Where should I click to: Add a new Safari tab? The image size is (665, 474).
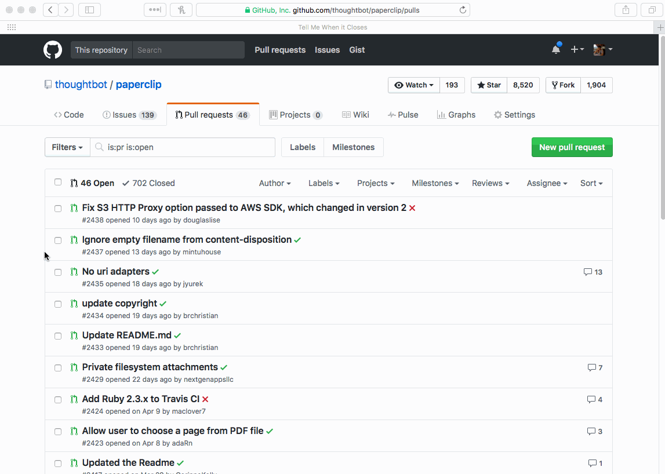pos(660,27)
